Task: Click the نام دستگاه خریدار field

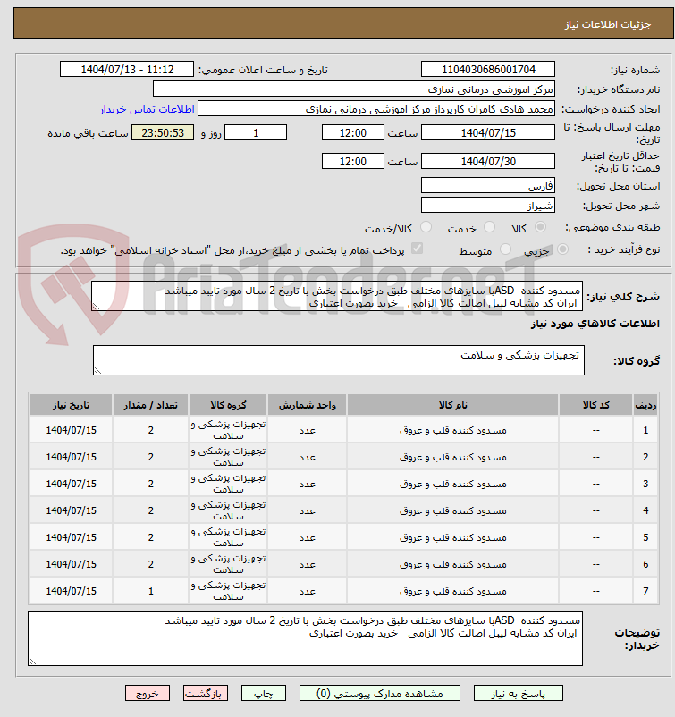Action: click(x=353, y=89)
